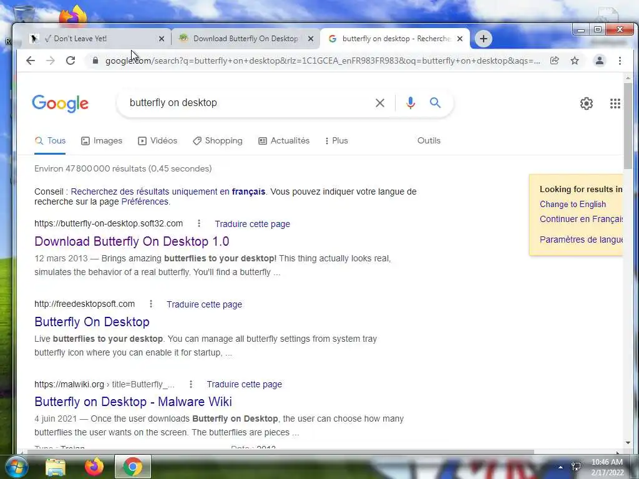Translate the soft32.com result page

[252, 224]
